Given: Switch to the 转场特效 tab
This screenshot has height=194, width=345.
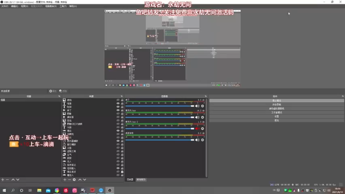Looking at the screenshot, I should (141, 180).
